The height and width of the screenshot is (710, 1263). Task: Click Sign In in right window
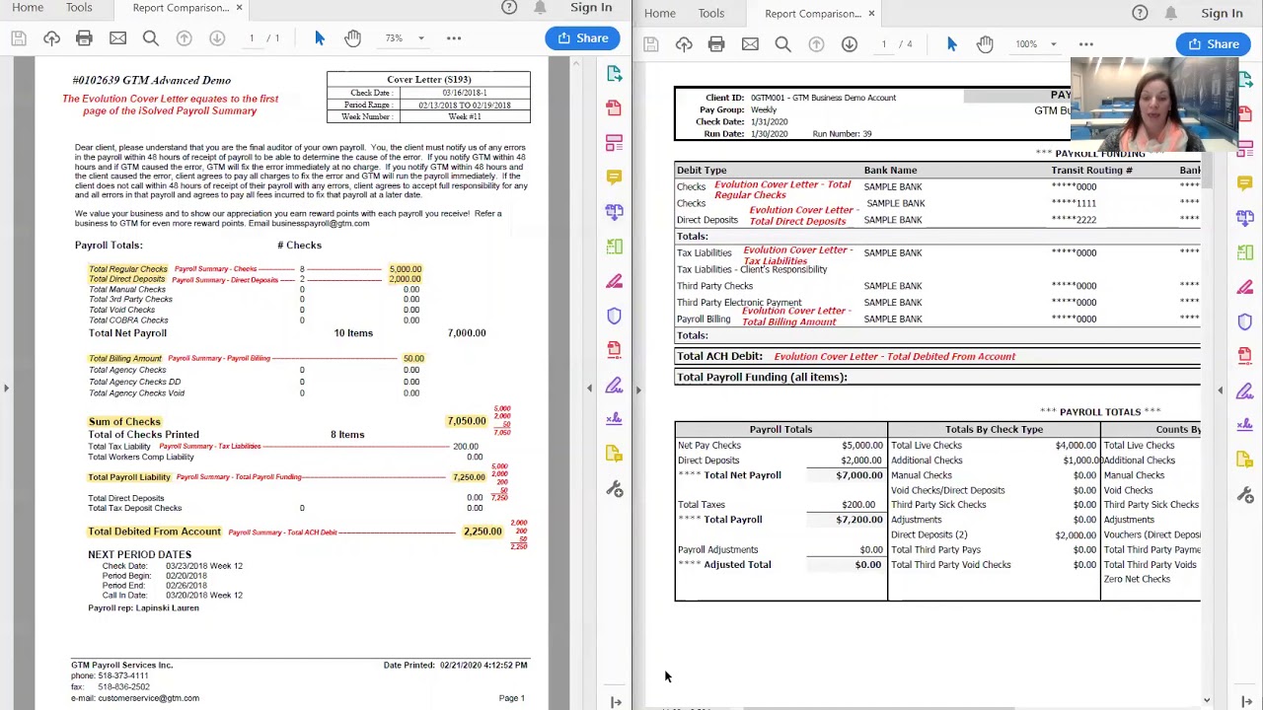(1222, 14)
